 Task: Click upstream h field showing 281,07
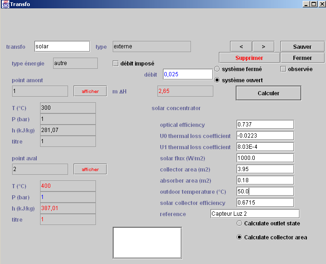tap(68, 130)
